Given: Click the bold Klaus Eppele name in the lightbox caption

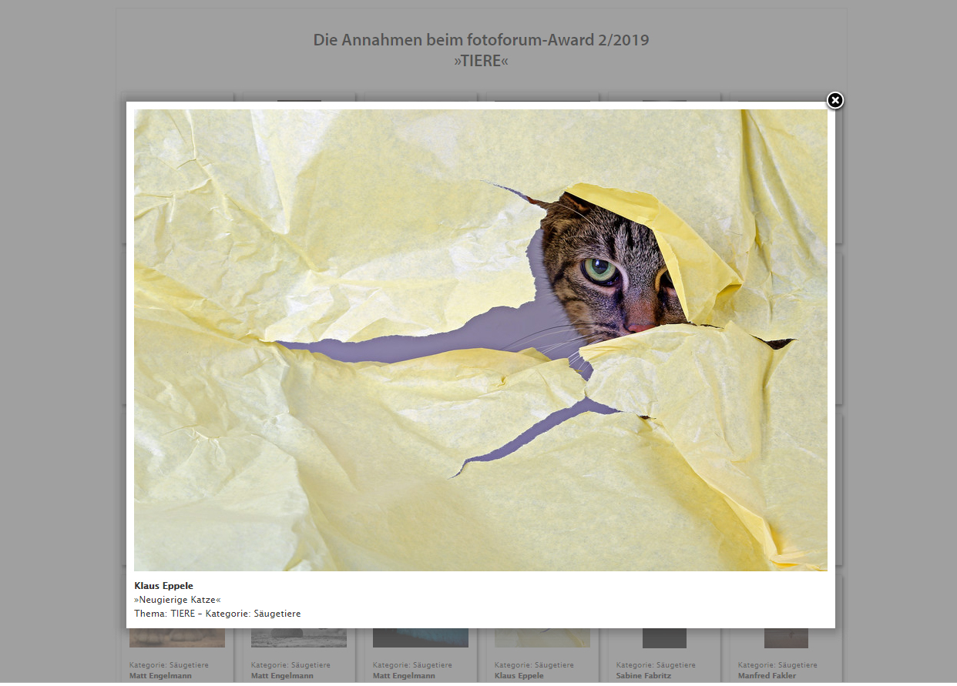Looking at the screenshot, I should (x=163, y=586).
